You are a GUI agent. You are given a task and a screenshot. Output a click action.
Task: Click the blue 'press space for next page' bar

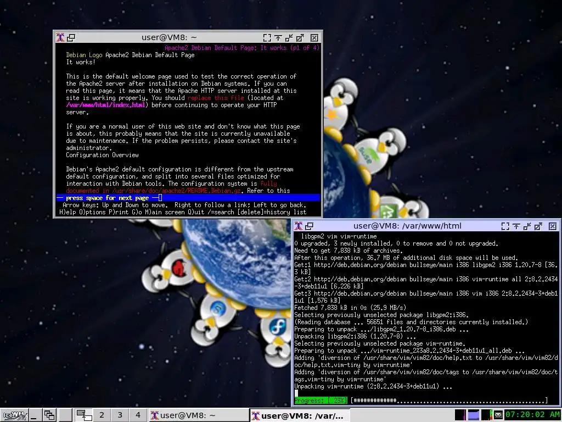pos(188,198)
